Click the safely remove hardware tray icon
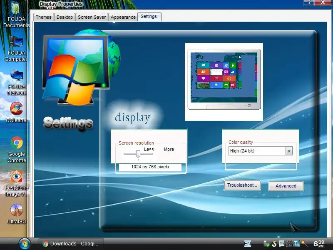Viewport: 333px width, 250px height. 266,244
